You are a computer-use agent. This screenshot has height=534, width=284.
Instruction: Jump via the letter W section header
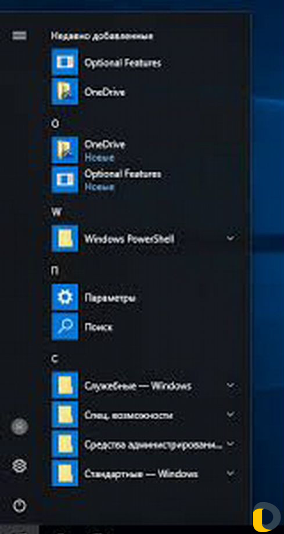click(56, 212)
